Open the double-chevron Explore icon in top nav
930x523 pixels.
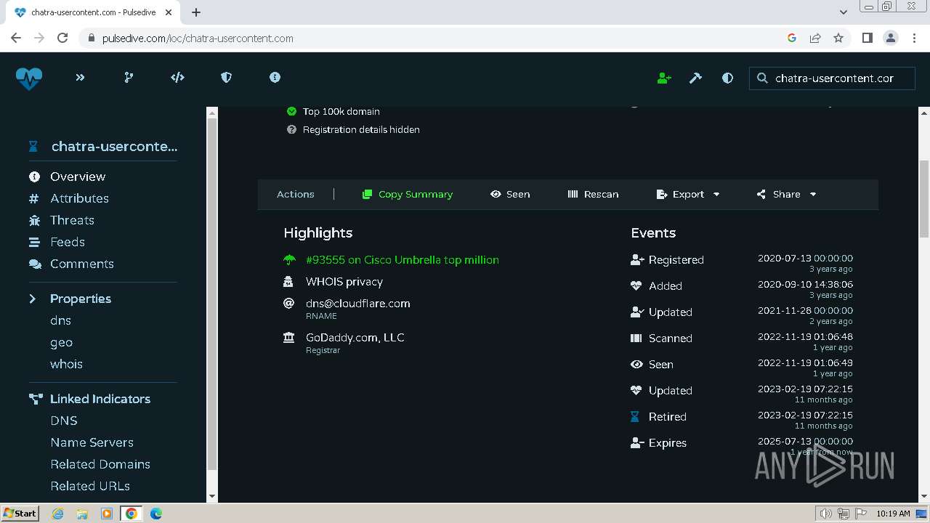(80, 77)
